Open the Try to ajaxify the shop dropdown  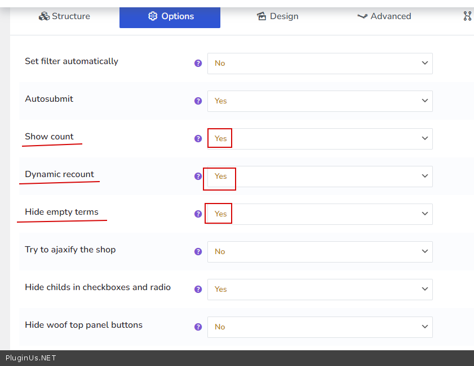tap(320, 252)
